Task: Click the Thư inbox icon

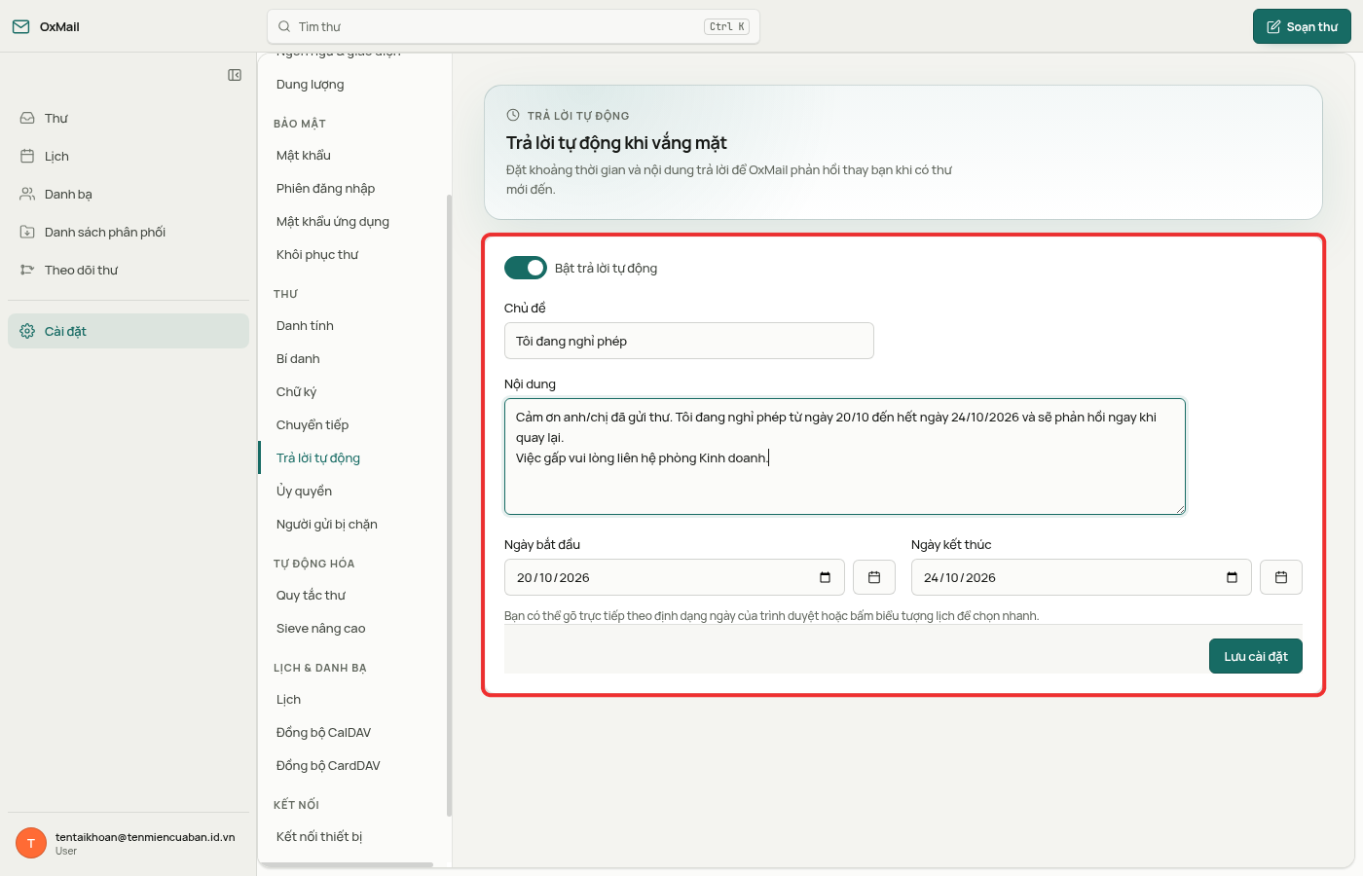Action: tap(27, 118)
